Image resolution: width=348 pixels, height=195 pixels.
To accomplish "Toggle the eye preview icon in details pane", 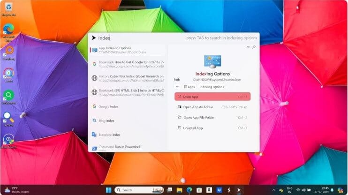I will pyautogui.click(x=249, y=47).
